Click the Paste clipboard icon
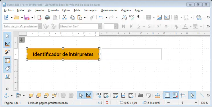The image size is (212, 107). point(80,17)
